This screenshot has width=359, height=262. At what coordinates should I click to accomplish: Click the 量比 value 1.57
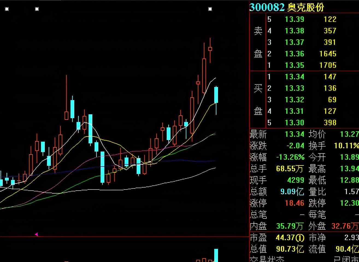[x=352, y=192]
